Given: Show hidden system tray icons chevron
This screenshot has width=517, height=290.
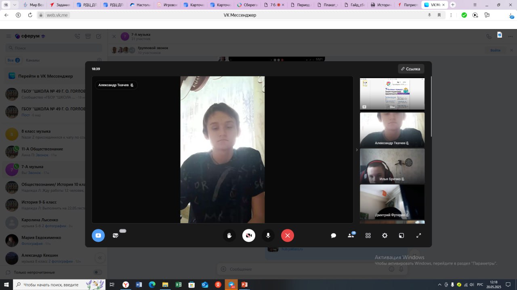Looking at the screenshot, I should click(x=439, y=285).
